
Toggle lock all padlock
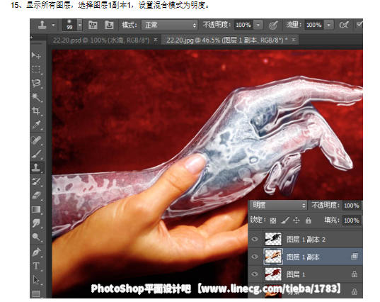pos(308,220)
